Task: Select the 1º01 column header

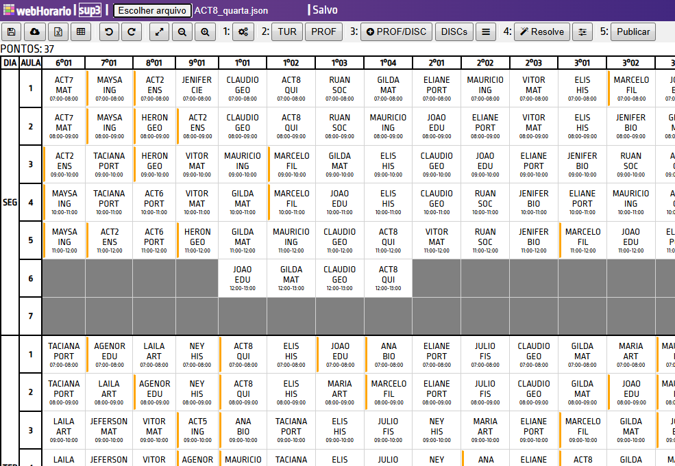Action: click(x=243, y=63)
